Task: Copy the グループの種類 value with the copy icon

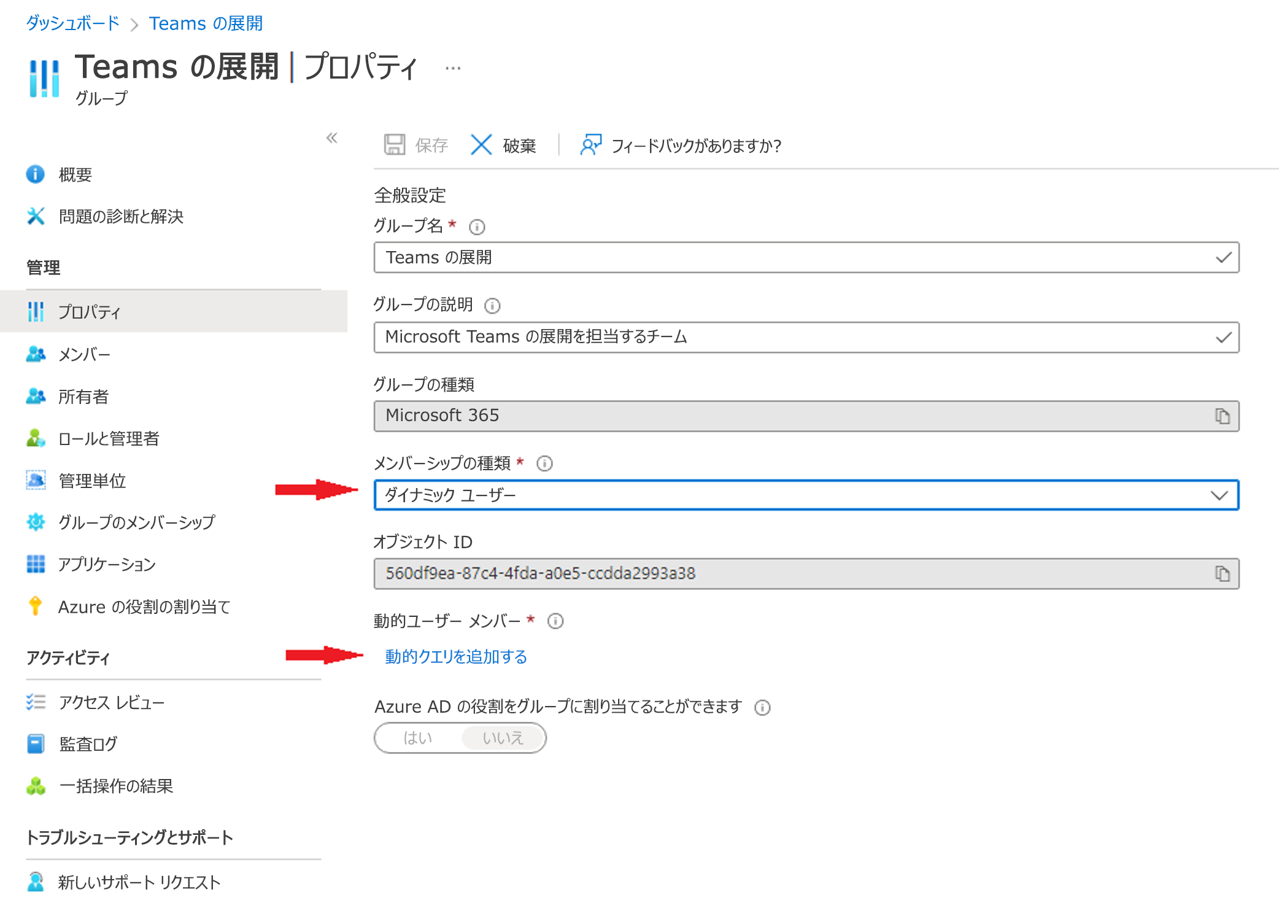Action: click(1222, 416)
